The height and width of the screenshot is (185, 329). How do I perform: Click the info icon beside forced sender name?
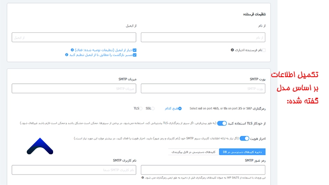pyautogui.click(x=232, y=50)
